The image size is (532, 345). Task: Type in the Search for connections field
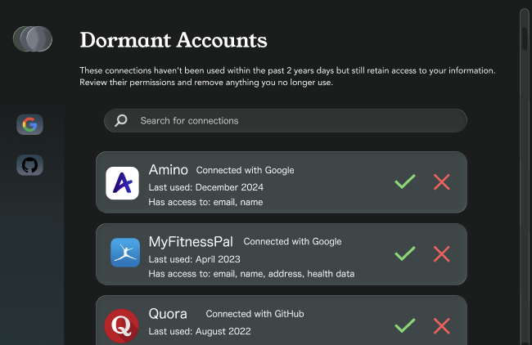[295, 121]
